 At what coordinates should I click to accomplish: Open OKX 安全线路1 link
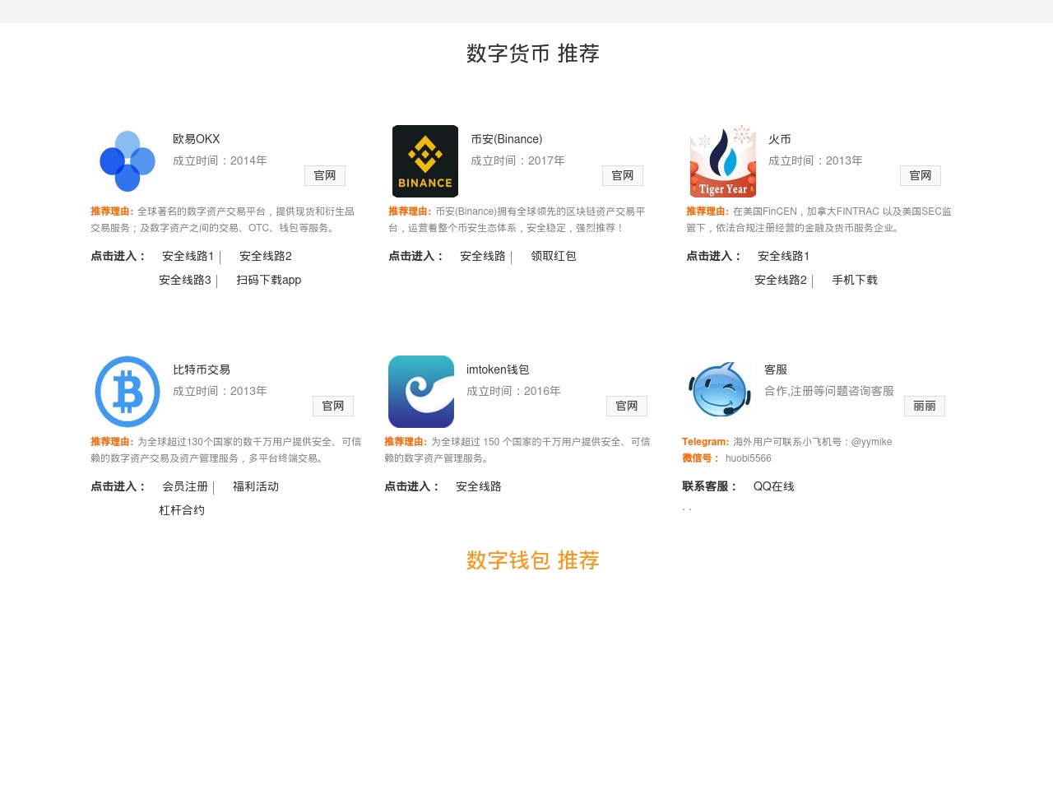(188, 256)
